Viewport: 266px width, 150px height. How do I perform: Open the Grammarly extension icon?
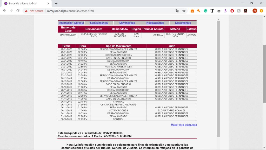tap(205, 11)
